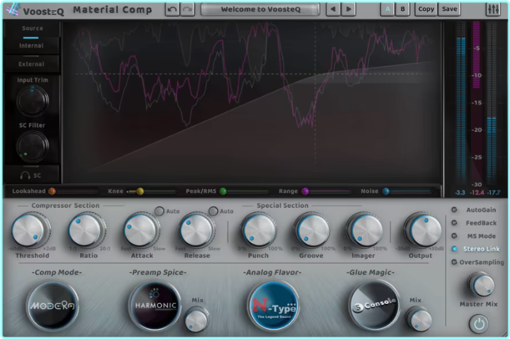Click the Compressor Section label
Image resolution: width=510 pixels, height=339 pixels.
[x=65, y=205]
